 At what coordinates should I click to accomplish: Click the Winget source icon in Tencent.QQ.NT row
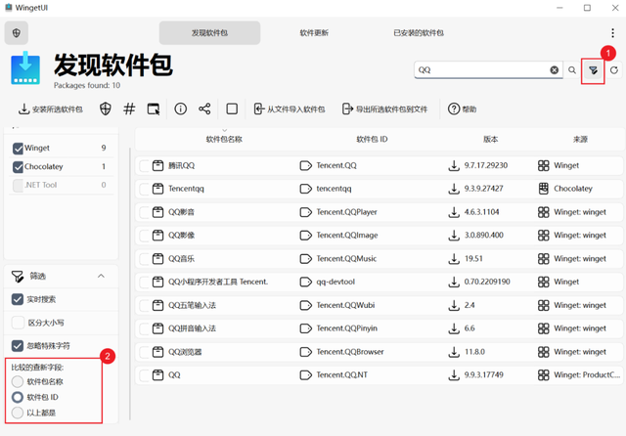[x=544, y=375]
